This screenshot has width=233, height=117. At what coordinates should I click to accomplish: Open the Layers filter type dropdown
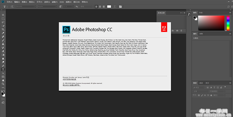tap(199, 87)
